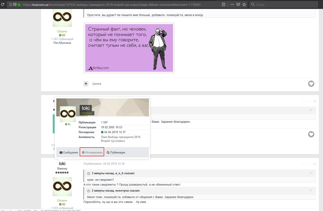Open Сообщение to message loki
Screen dimensions: 323x211
[x=68, y=152]
